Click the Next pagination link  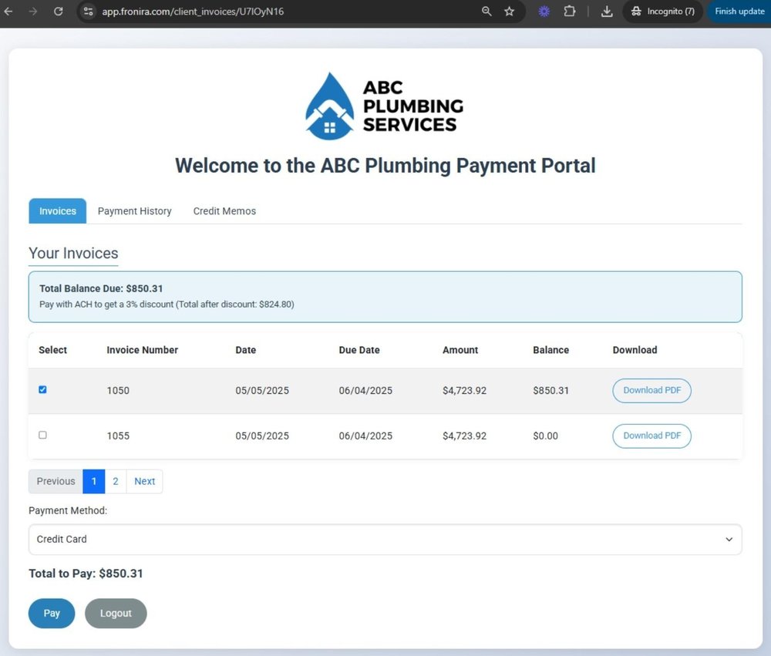point(145,481)
